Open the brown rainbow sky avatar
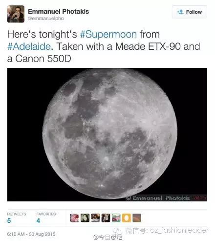 pyautogui.click(x=137, y=218)
